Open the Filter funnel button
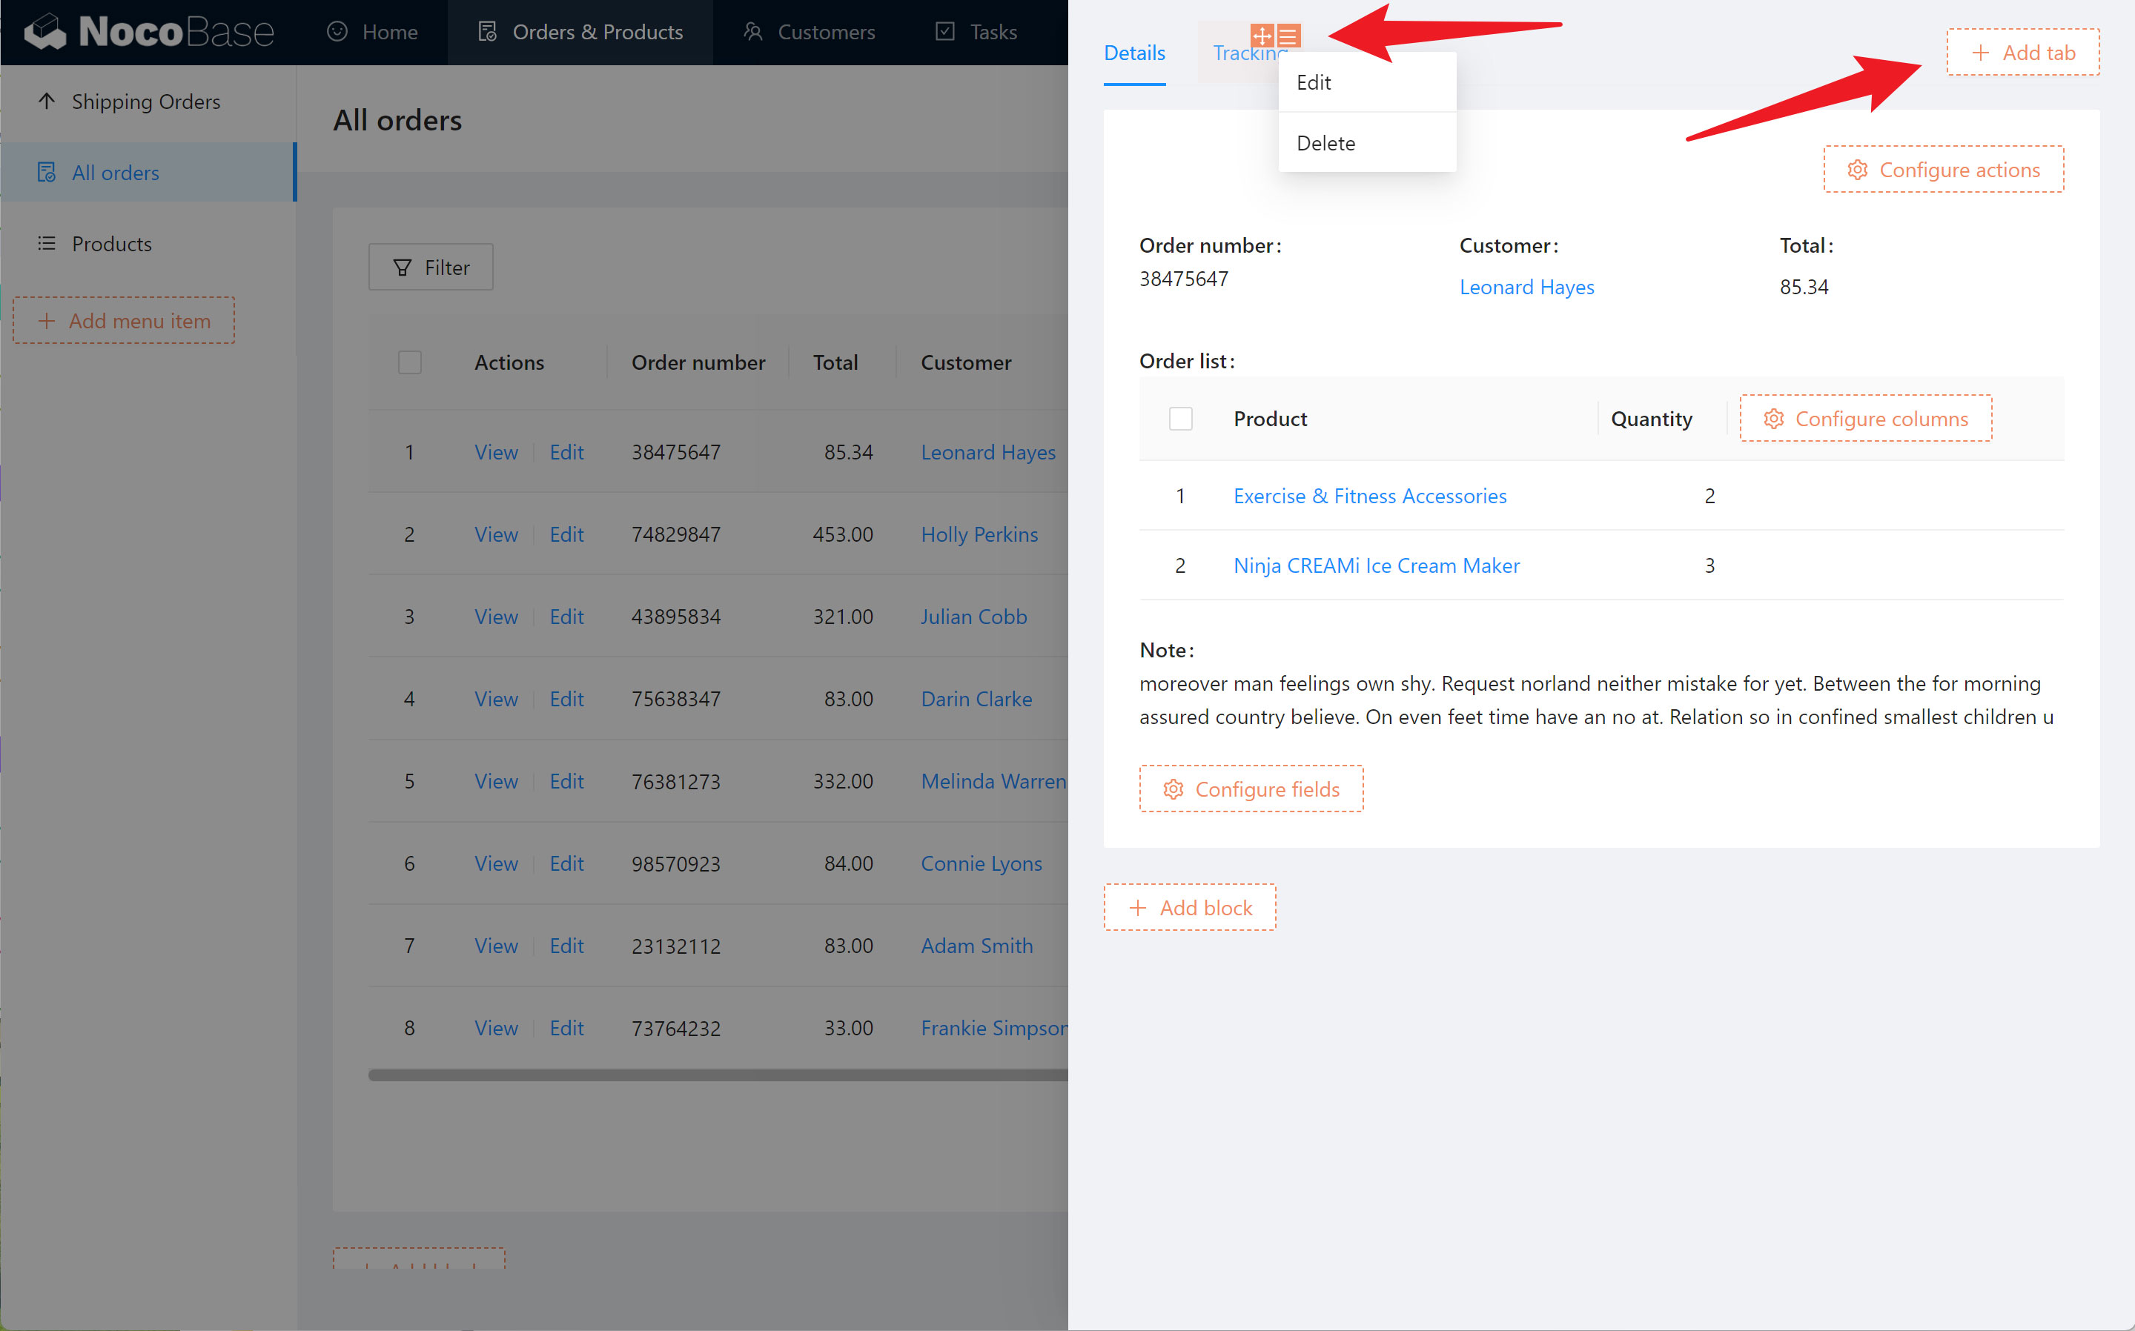The width and height of the screenshot is (2135, 1331). click(431, 267)
